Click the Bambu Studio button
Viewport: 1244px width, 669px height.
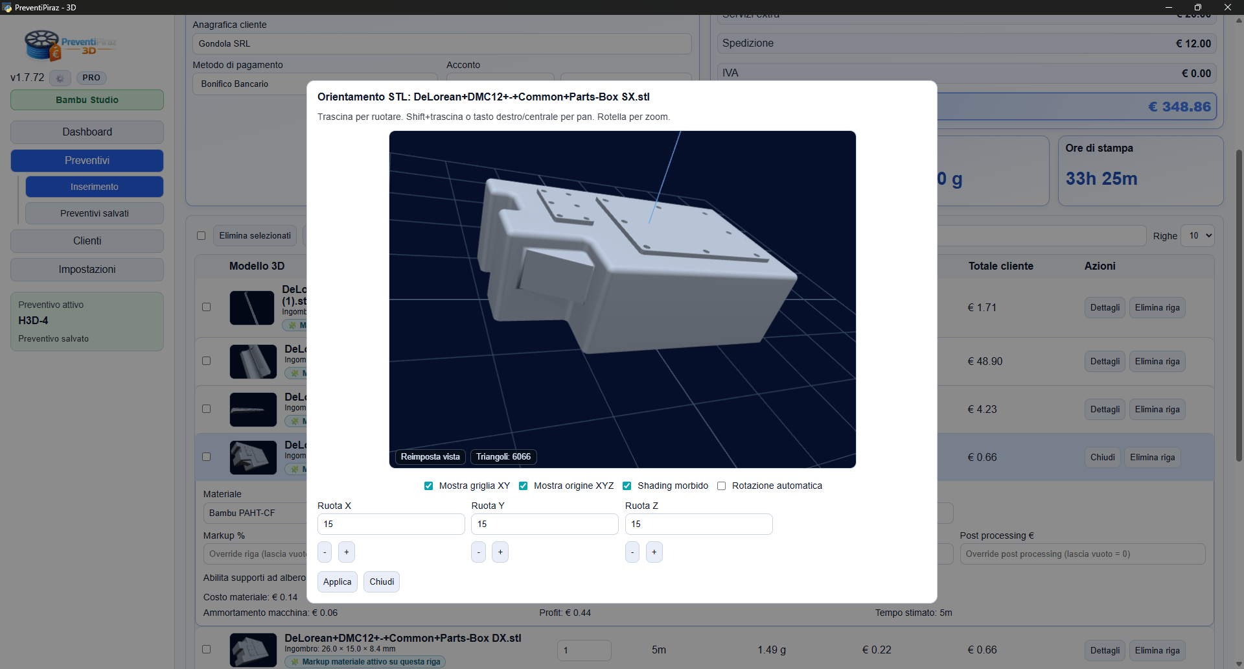pos(87,100)
